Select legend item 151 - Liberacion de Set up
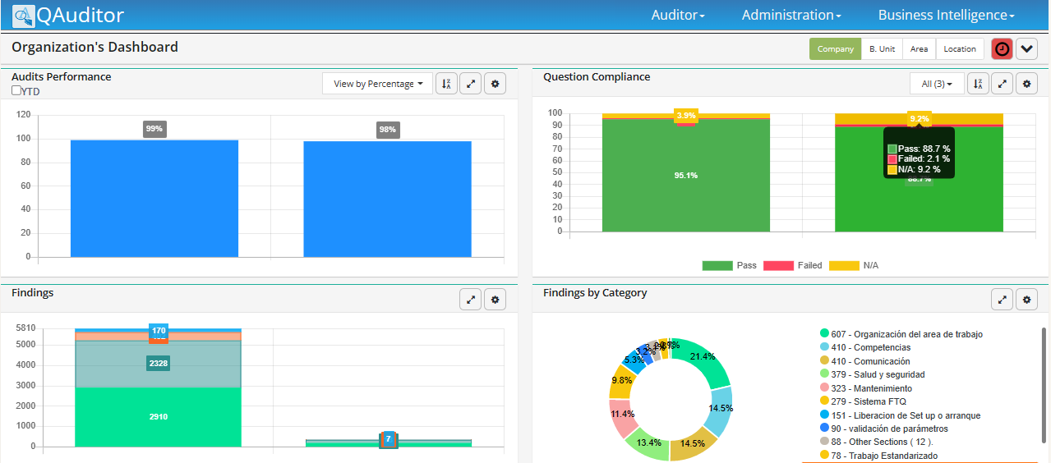This screenshot has height=463, width=1051. click(x=900, y=415)
